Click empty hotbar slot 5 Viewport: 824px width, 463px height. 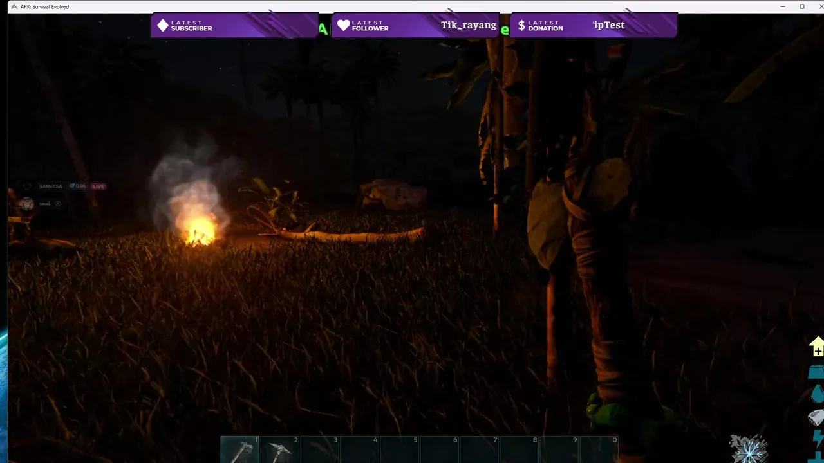coord(399,449)
